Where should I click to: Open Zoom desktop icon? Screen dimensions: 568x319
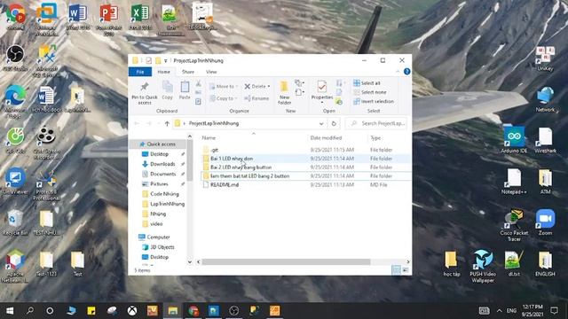545,222
